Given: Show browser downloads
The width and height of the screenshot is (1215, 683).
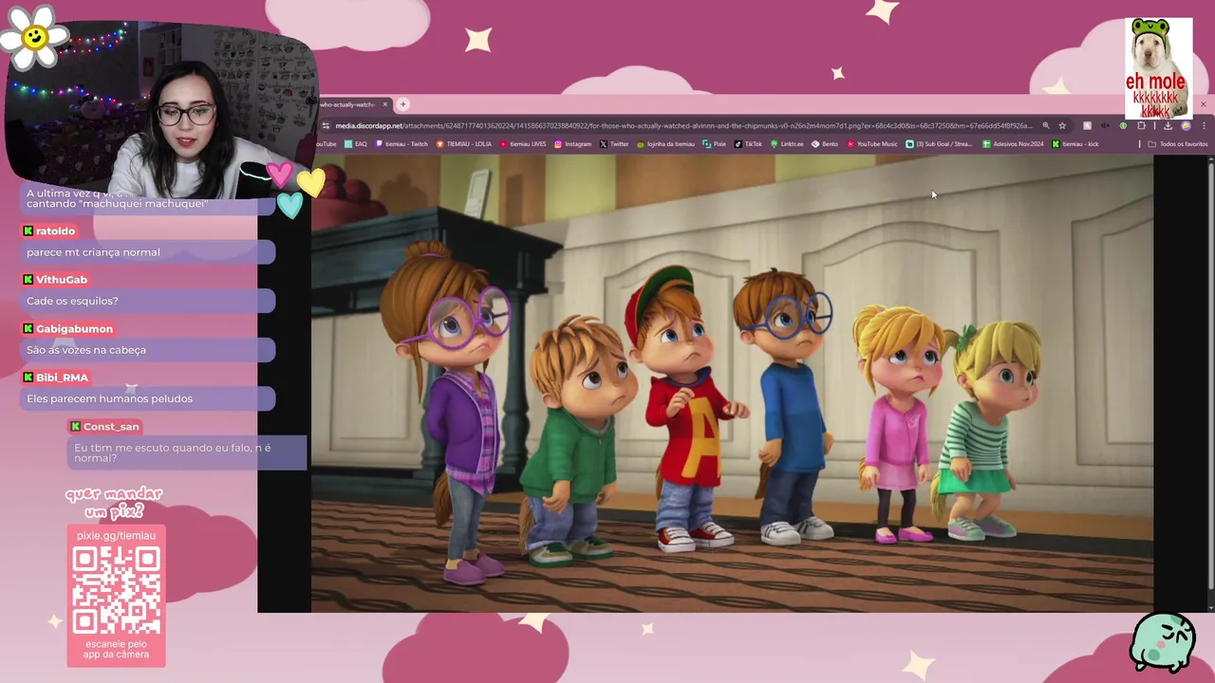Looking at the screenshot, I should click(1168, 125).
